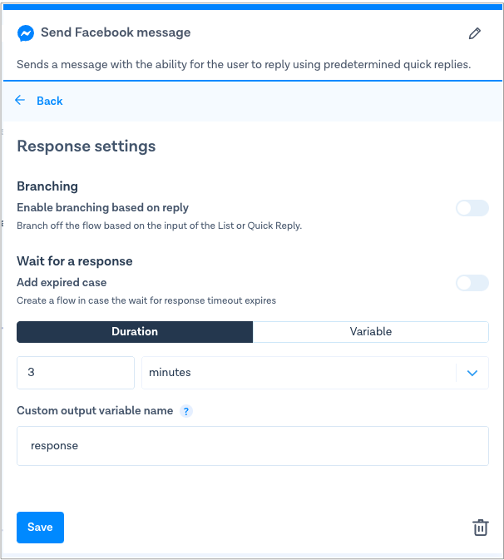Focus the custom output variable name field

[252, 446]
